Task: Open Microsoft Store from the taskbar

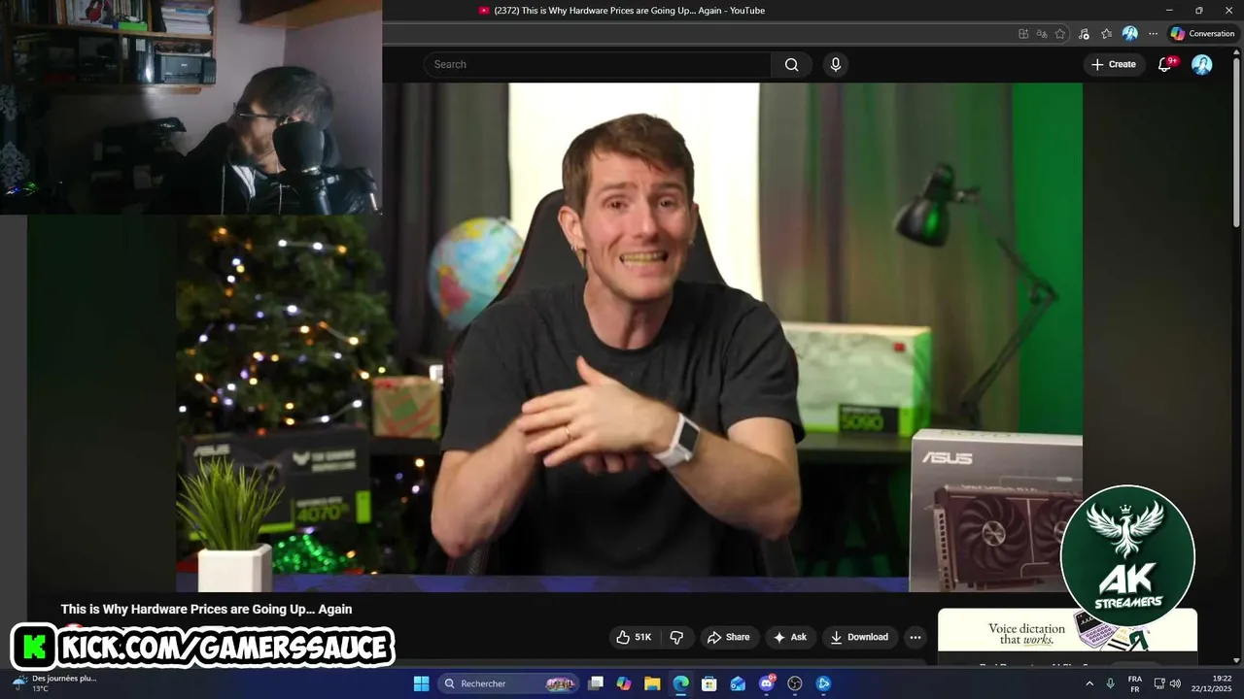Action: click(709, 683)
